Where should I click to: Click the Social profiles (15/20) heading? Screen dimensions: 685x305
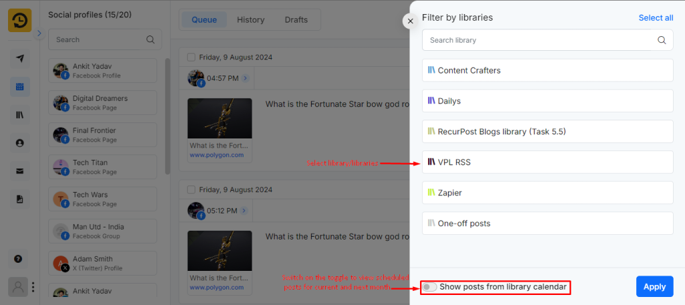pos(90,15)
